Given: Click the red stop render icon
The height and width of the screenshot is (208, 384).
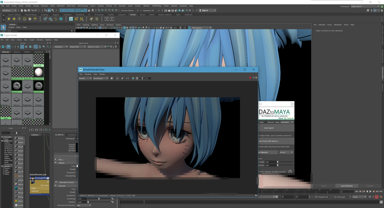Looking at the screenshot, I should click(250, 78).
